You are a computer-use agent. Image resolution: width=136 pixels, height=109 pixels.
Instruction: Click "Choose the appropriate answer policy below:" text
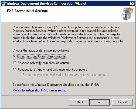click(41, 50)
